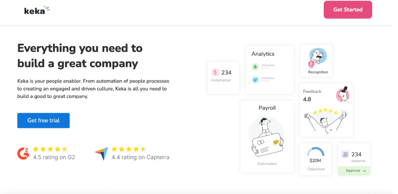The image size is (398, 194).
Task: Click the 4.4 rating on Capterra text
Action: point(141,157)
